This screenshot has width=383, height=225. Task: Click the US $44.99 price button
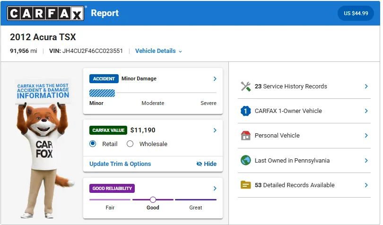point(356,13)
